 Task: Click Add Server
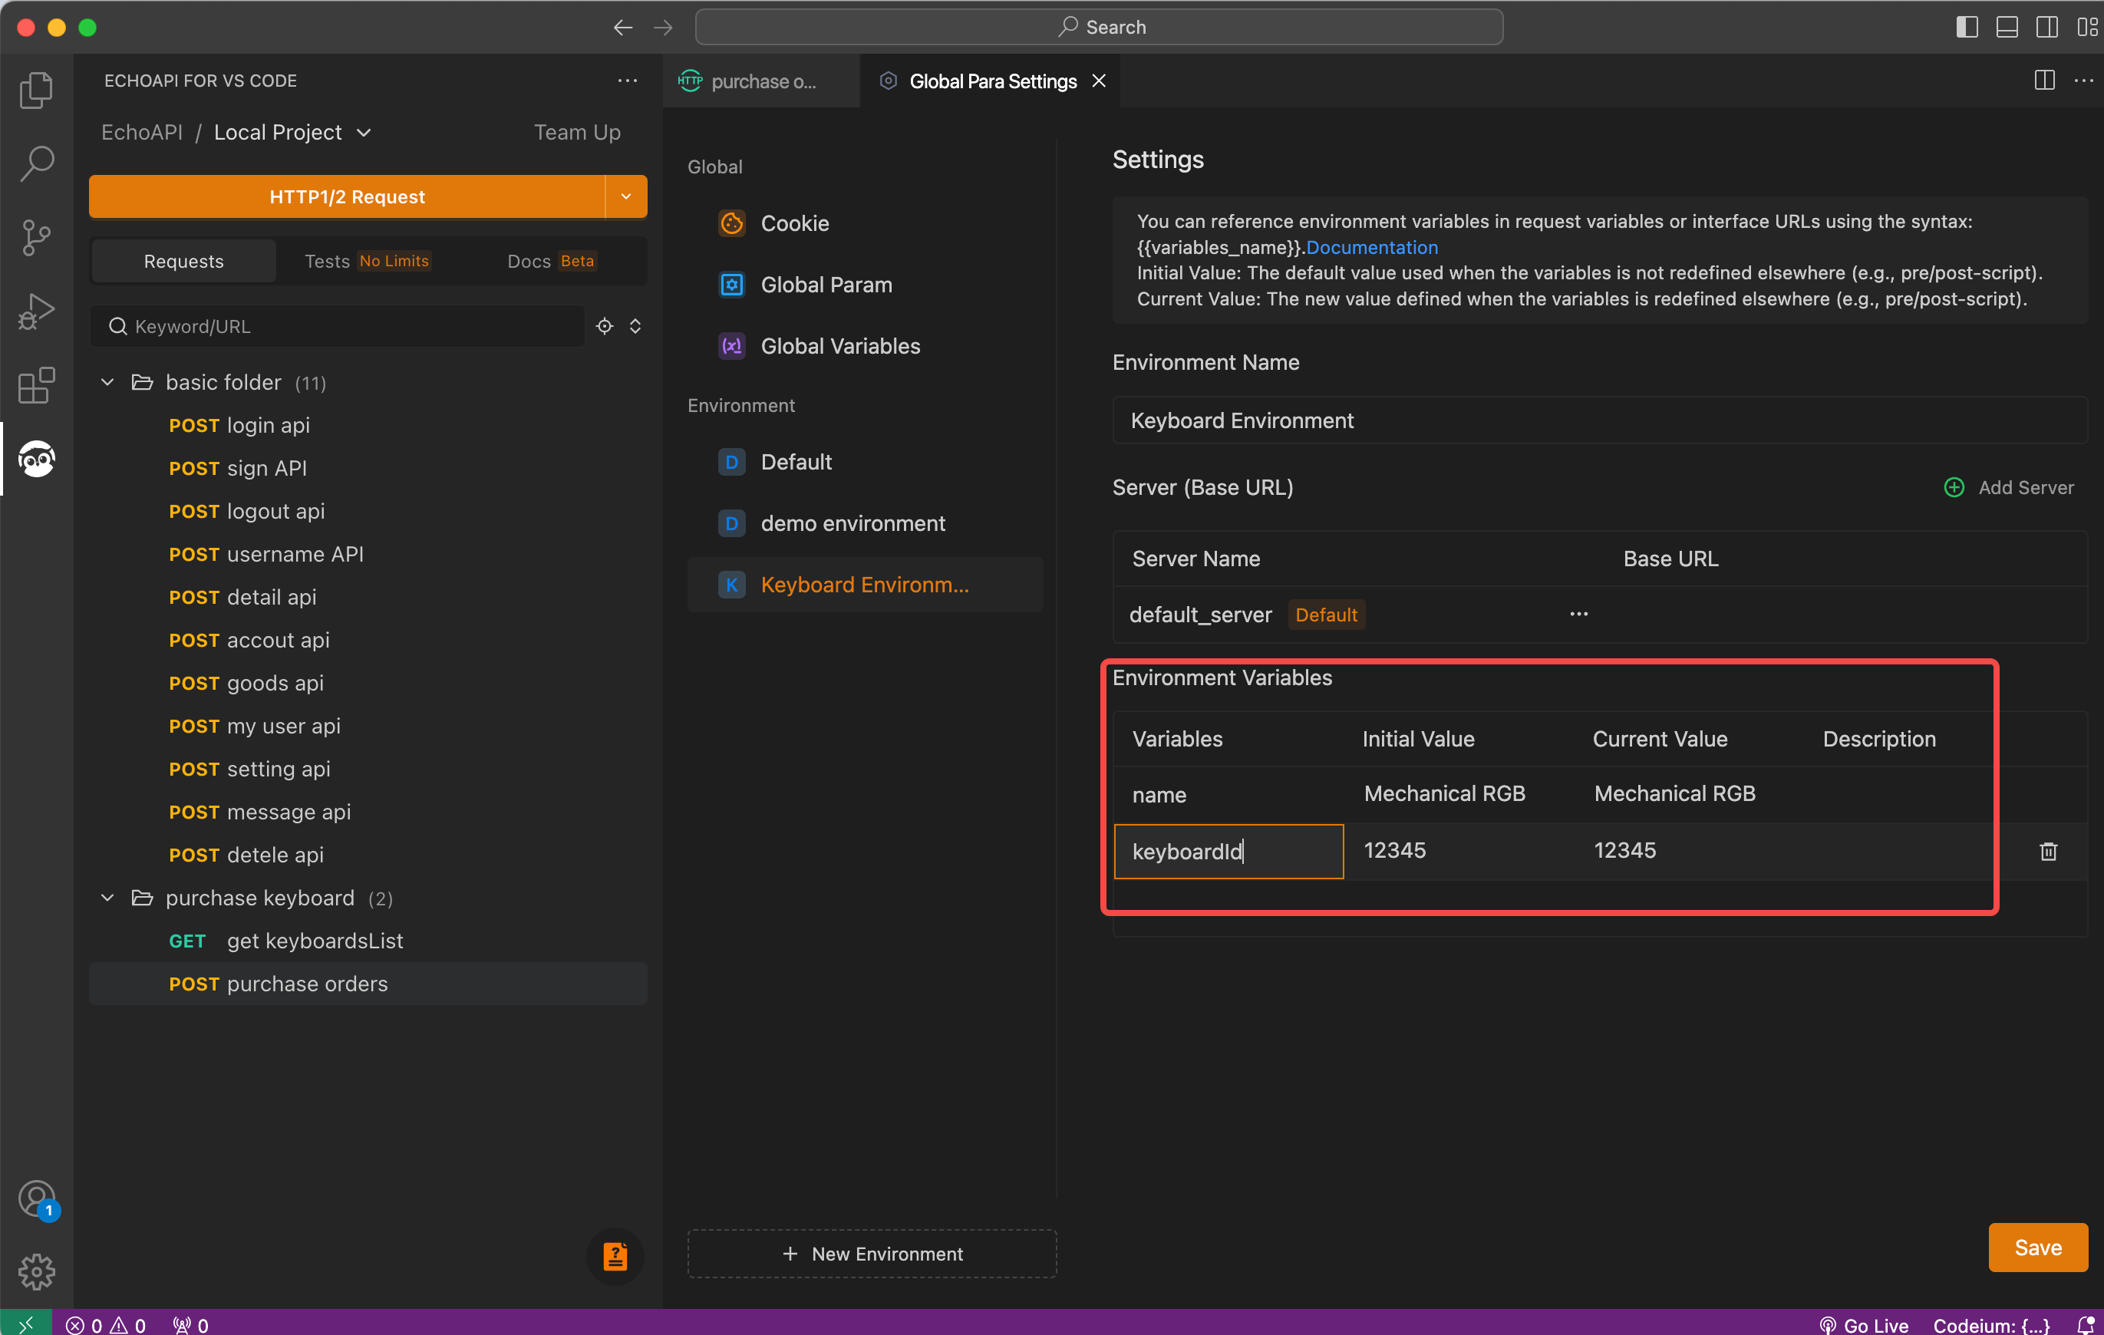click(x=2009, y=487)
